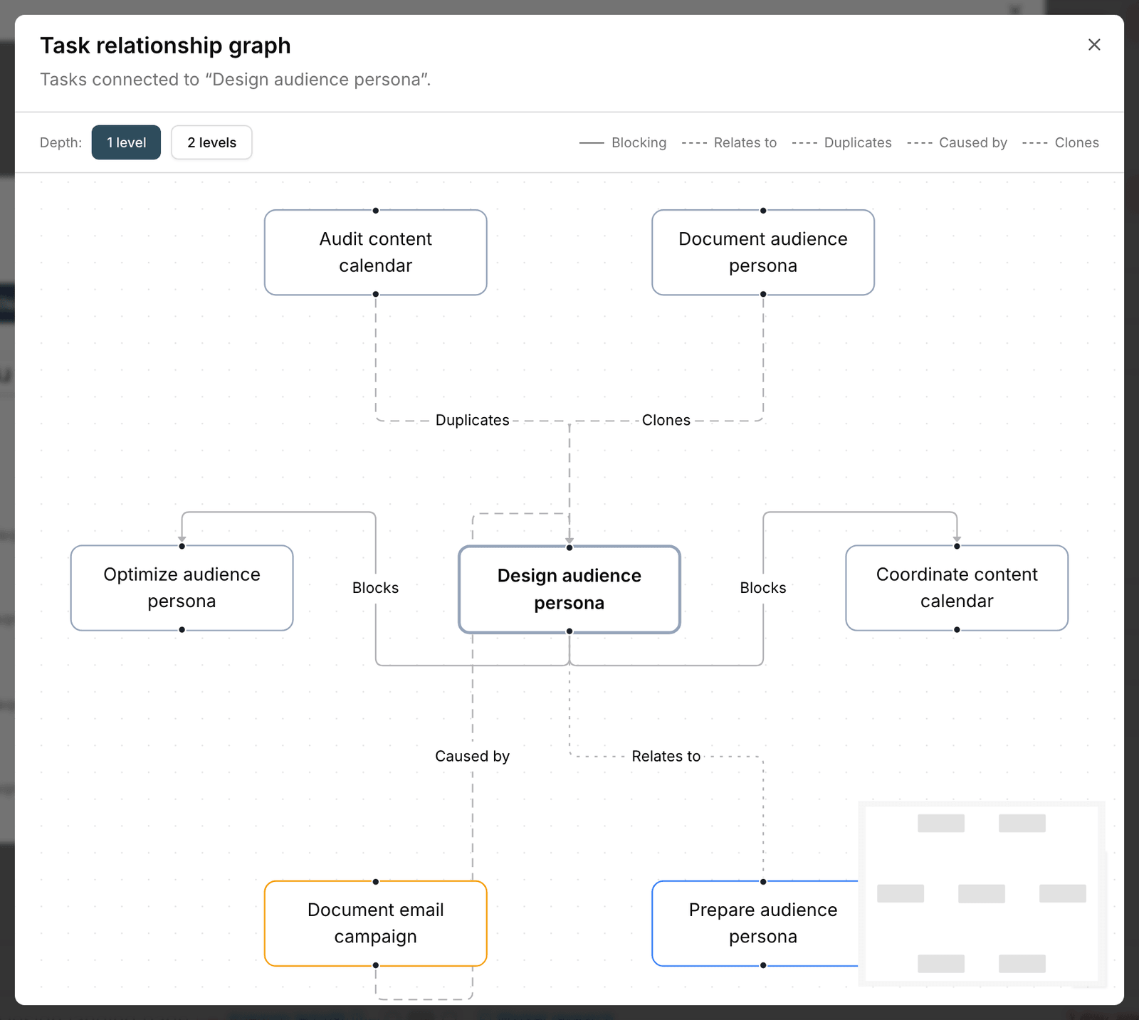Click bottom handle of Optimize audience persona node
This screenshot has height=1020, width=1139.
[182, 630]
